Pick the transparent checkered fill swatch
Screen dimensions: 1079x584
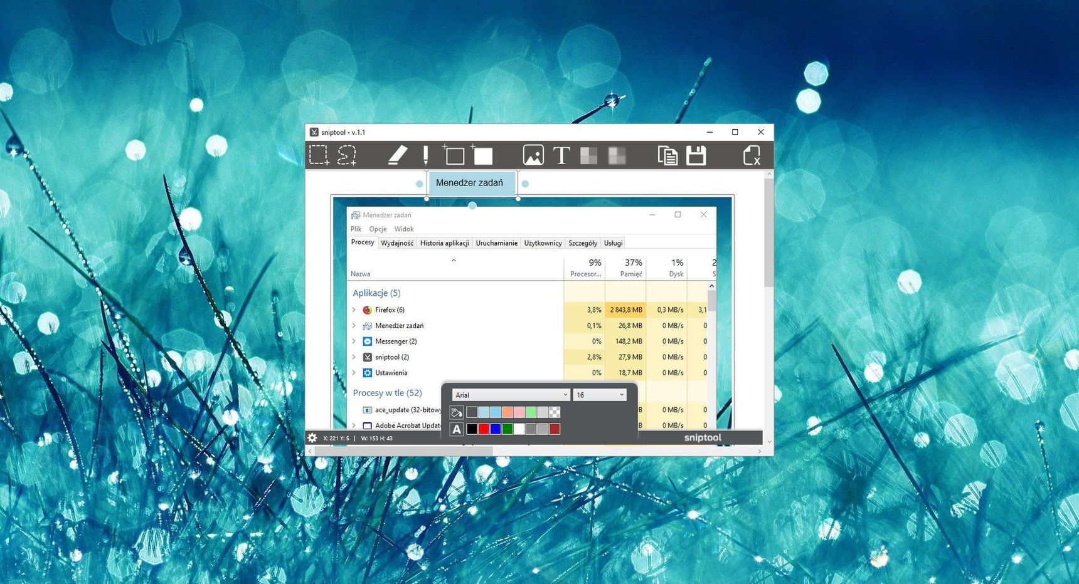pyautogui.click(x=555, y=412)
